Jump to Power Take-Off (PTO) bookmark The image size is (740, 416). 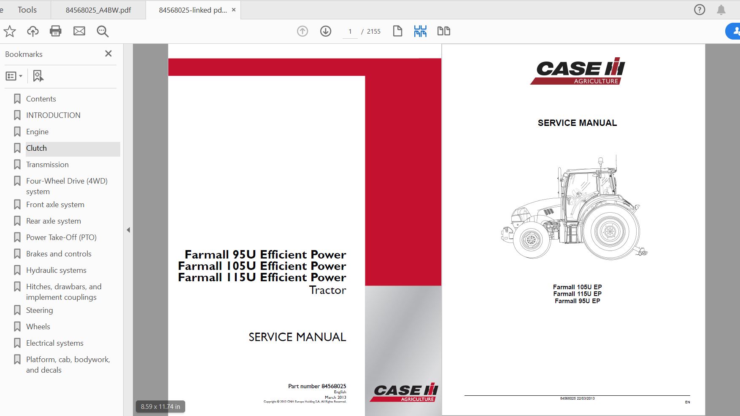61,237
